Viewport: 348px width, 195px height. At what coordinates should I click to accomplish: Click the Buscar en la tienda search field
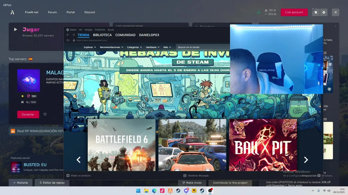[203, 47]
